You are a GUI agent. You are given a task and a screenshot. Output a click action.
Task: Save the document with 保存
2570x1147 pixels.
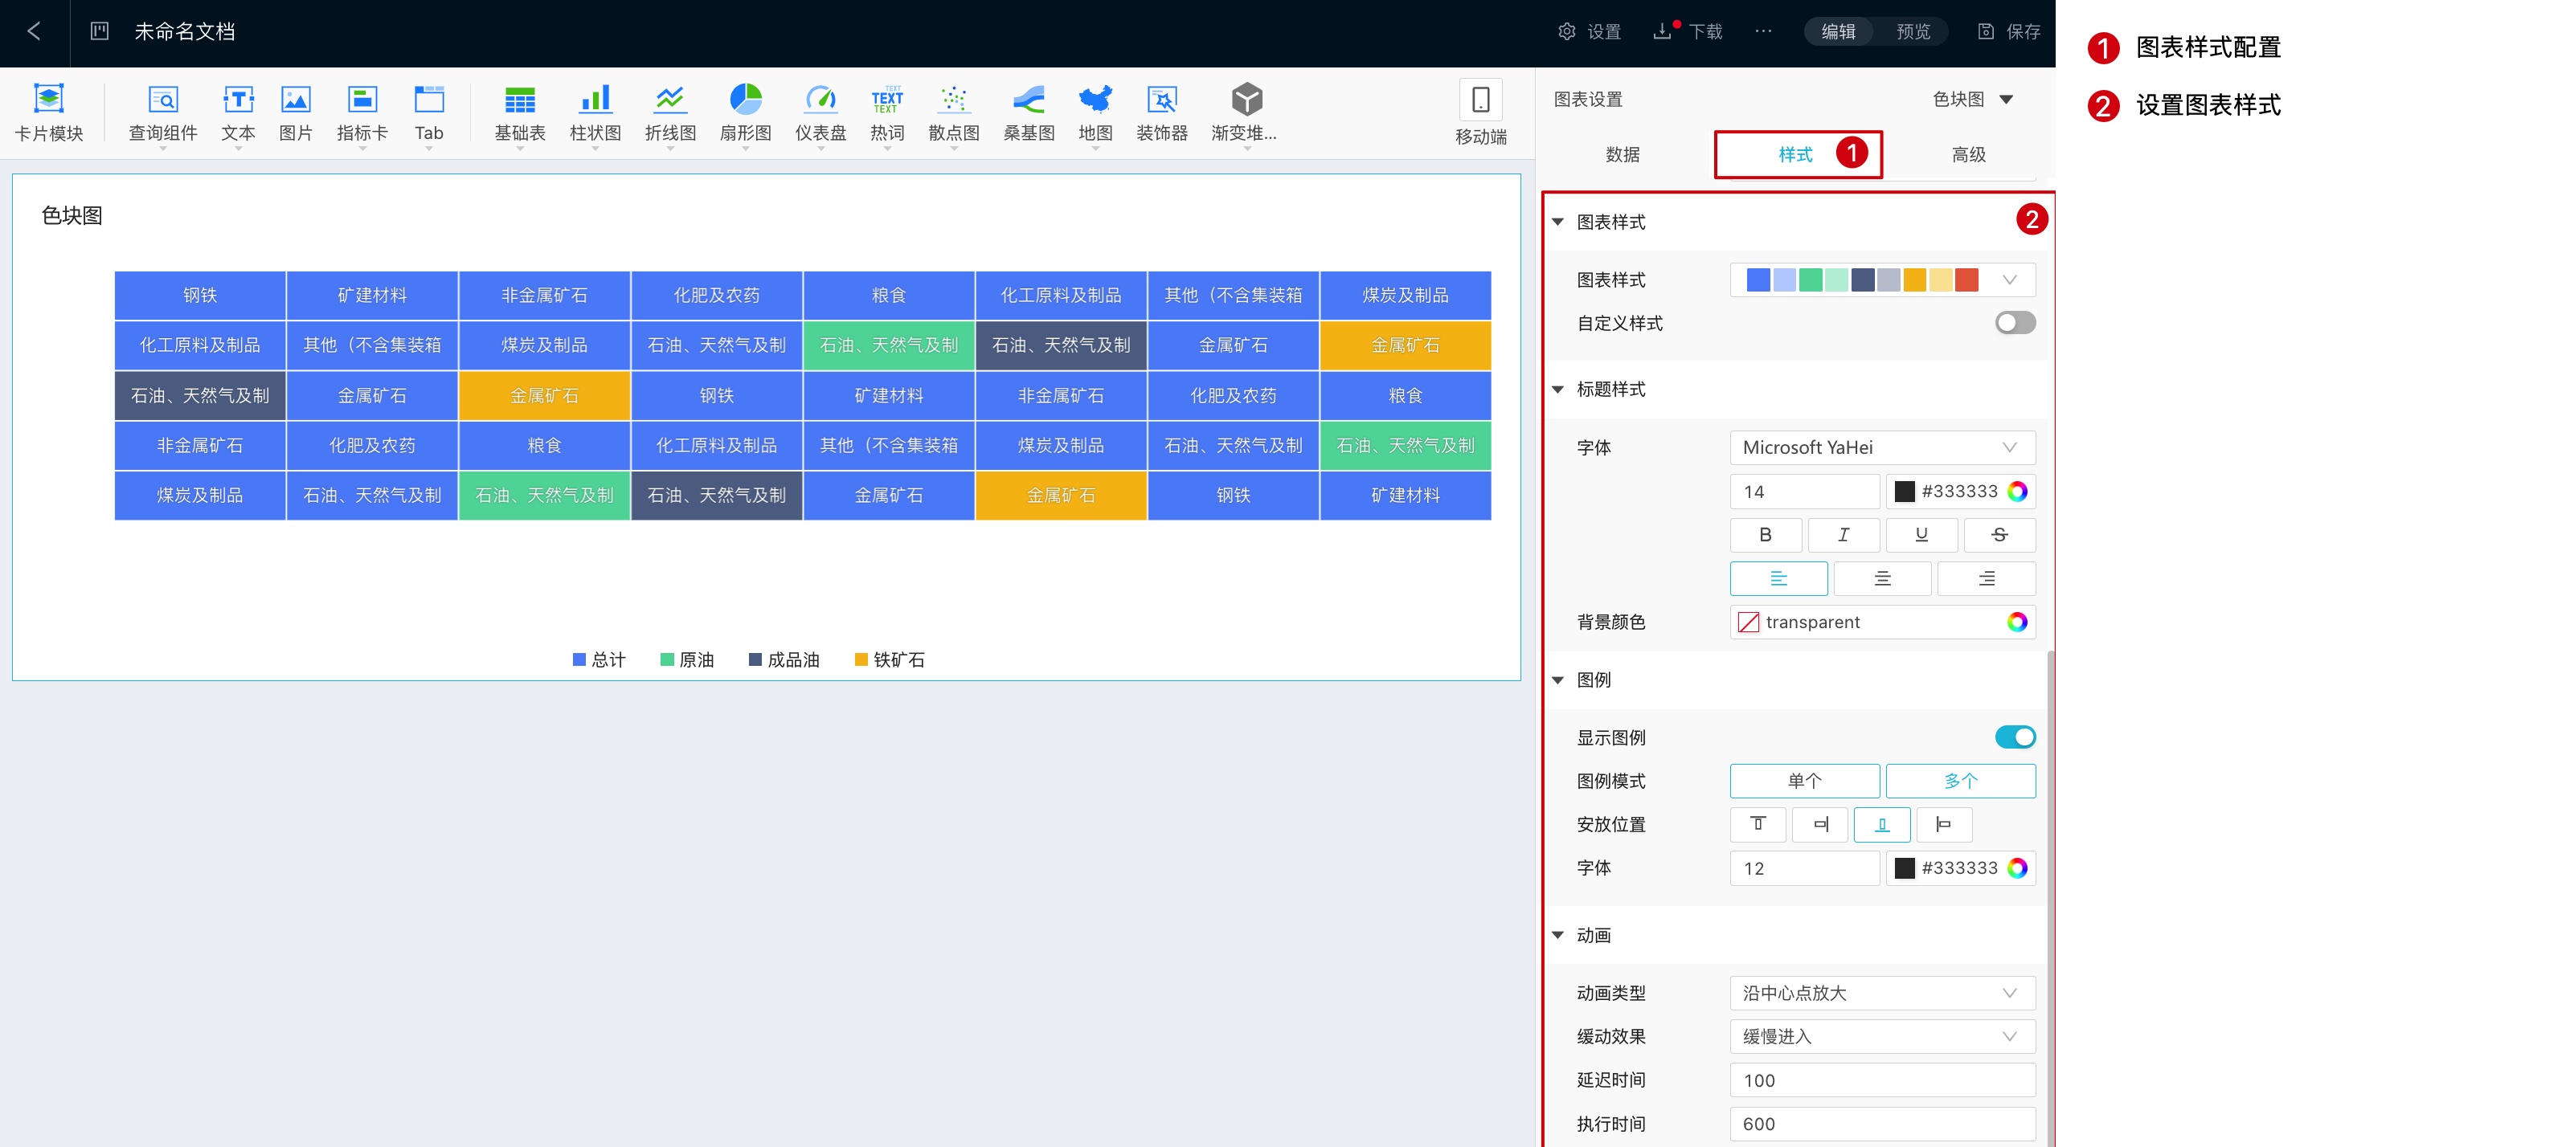[2008, 31]
